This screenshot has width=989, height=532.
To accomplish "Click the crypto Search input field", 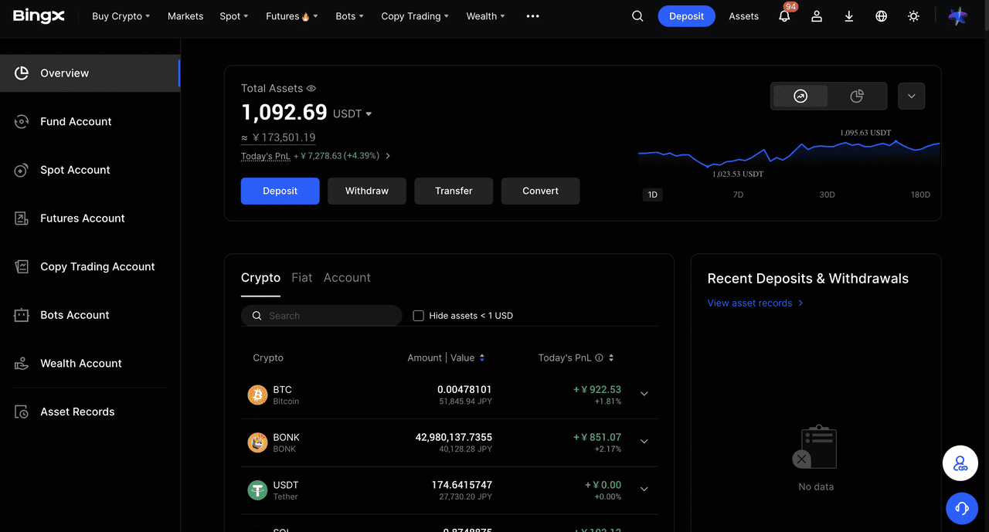I will (x=328, y=316).
